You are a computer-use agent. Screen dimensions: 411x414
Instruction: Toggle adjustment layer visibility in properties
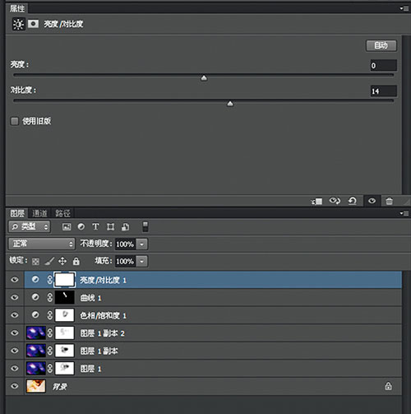372,201
